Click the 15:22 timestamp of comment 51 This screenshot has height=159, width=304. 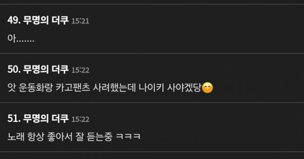click(x=80, y=119)
